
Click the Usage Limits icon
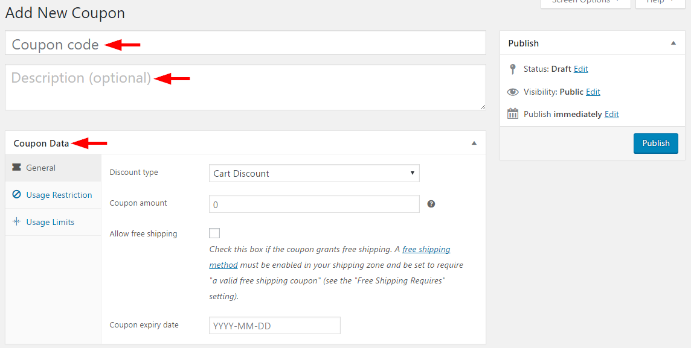[17, 221]
